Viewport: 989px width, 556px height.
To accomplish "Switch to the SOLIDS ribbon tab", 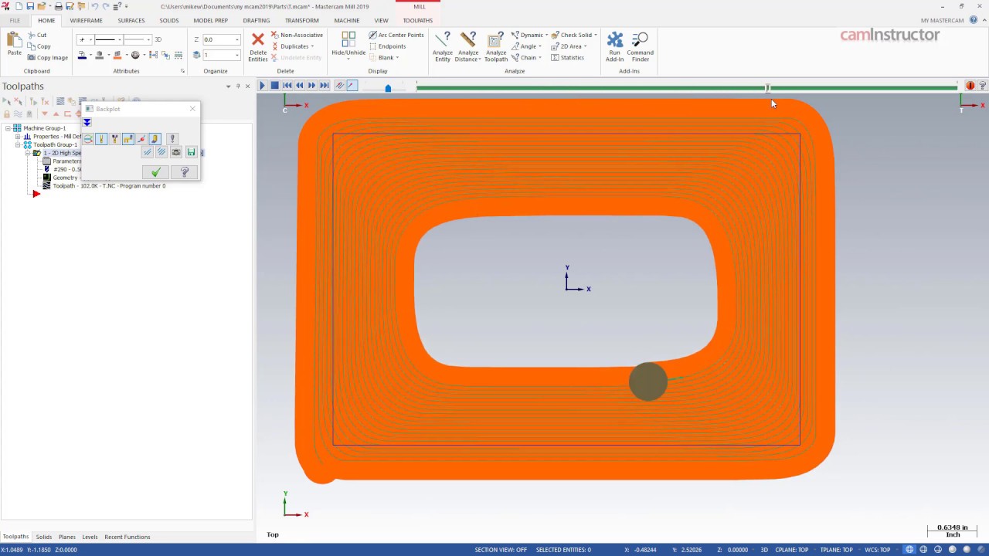I will (x=169, y=21).
